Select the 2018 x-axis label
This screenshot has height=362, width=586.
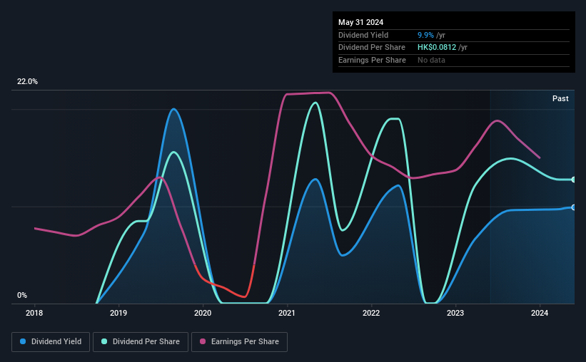tap(34, 313)
